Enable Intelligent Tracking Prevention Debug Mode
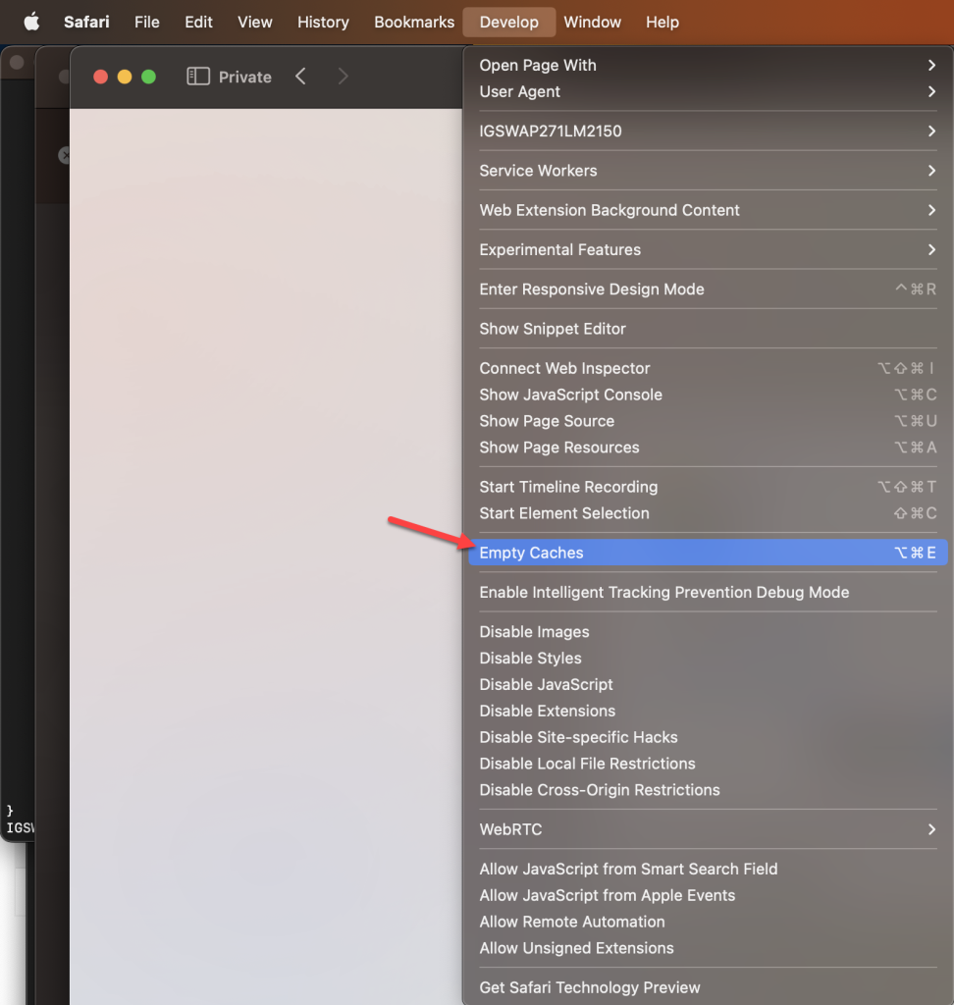 tap(708, 592)
